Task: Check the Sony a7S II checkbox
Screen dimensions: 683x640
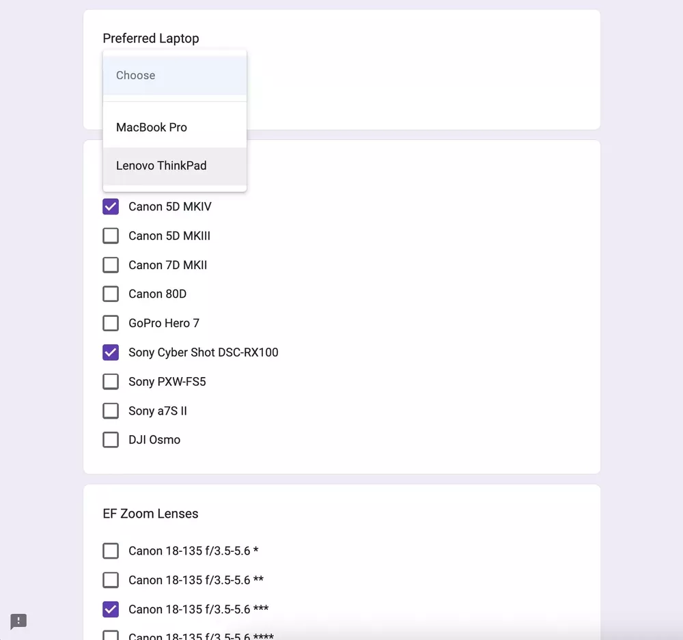Action: coord(111,411)
